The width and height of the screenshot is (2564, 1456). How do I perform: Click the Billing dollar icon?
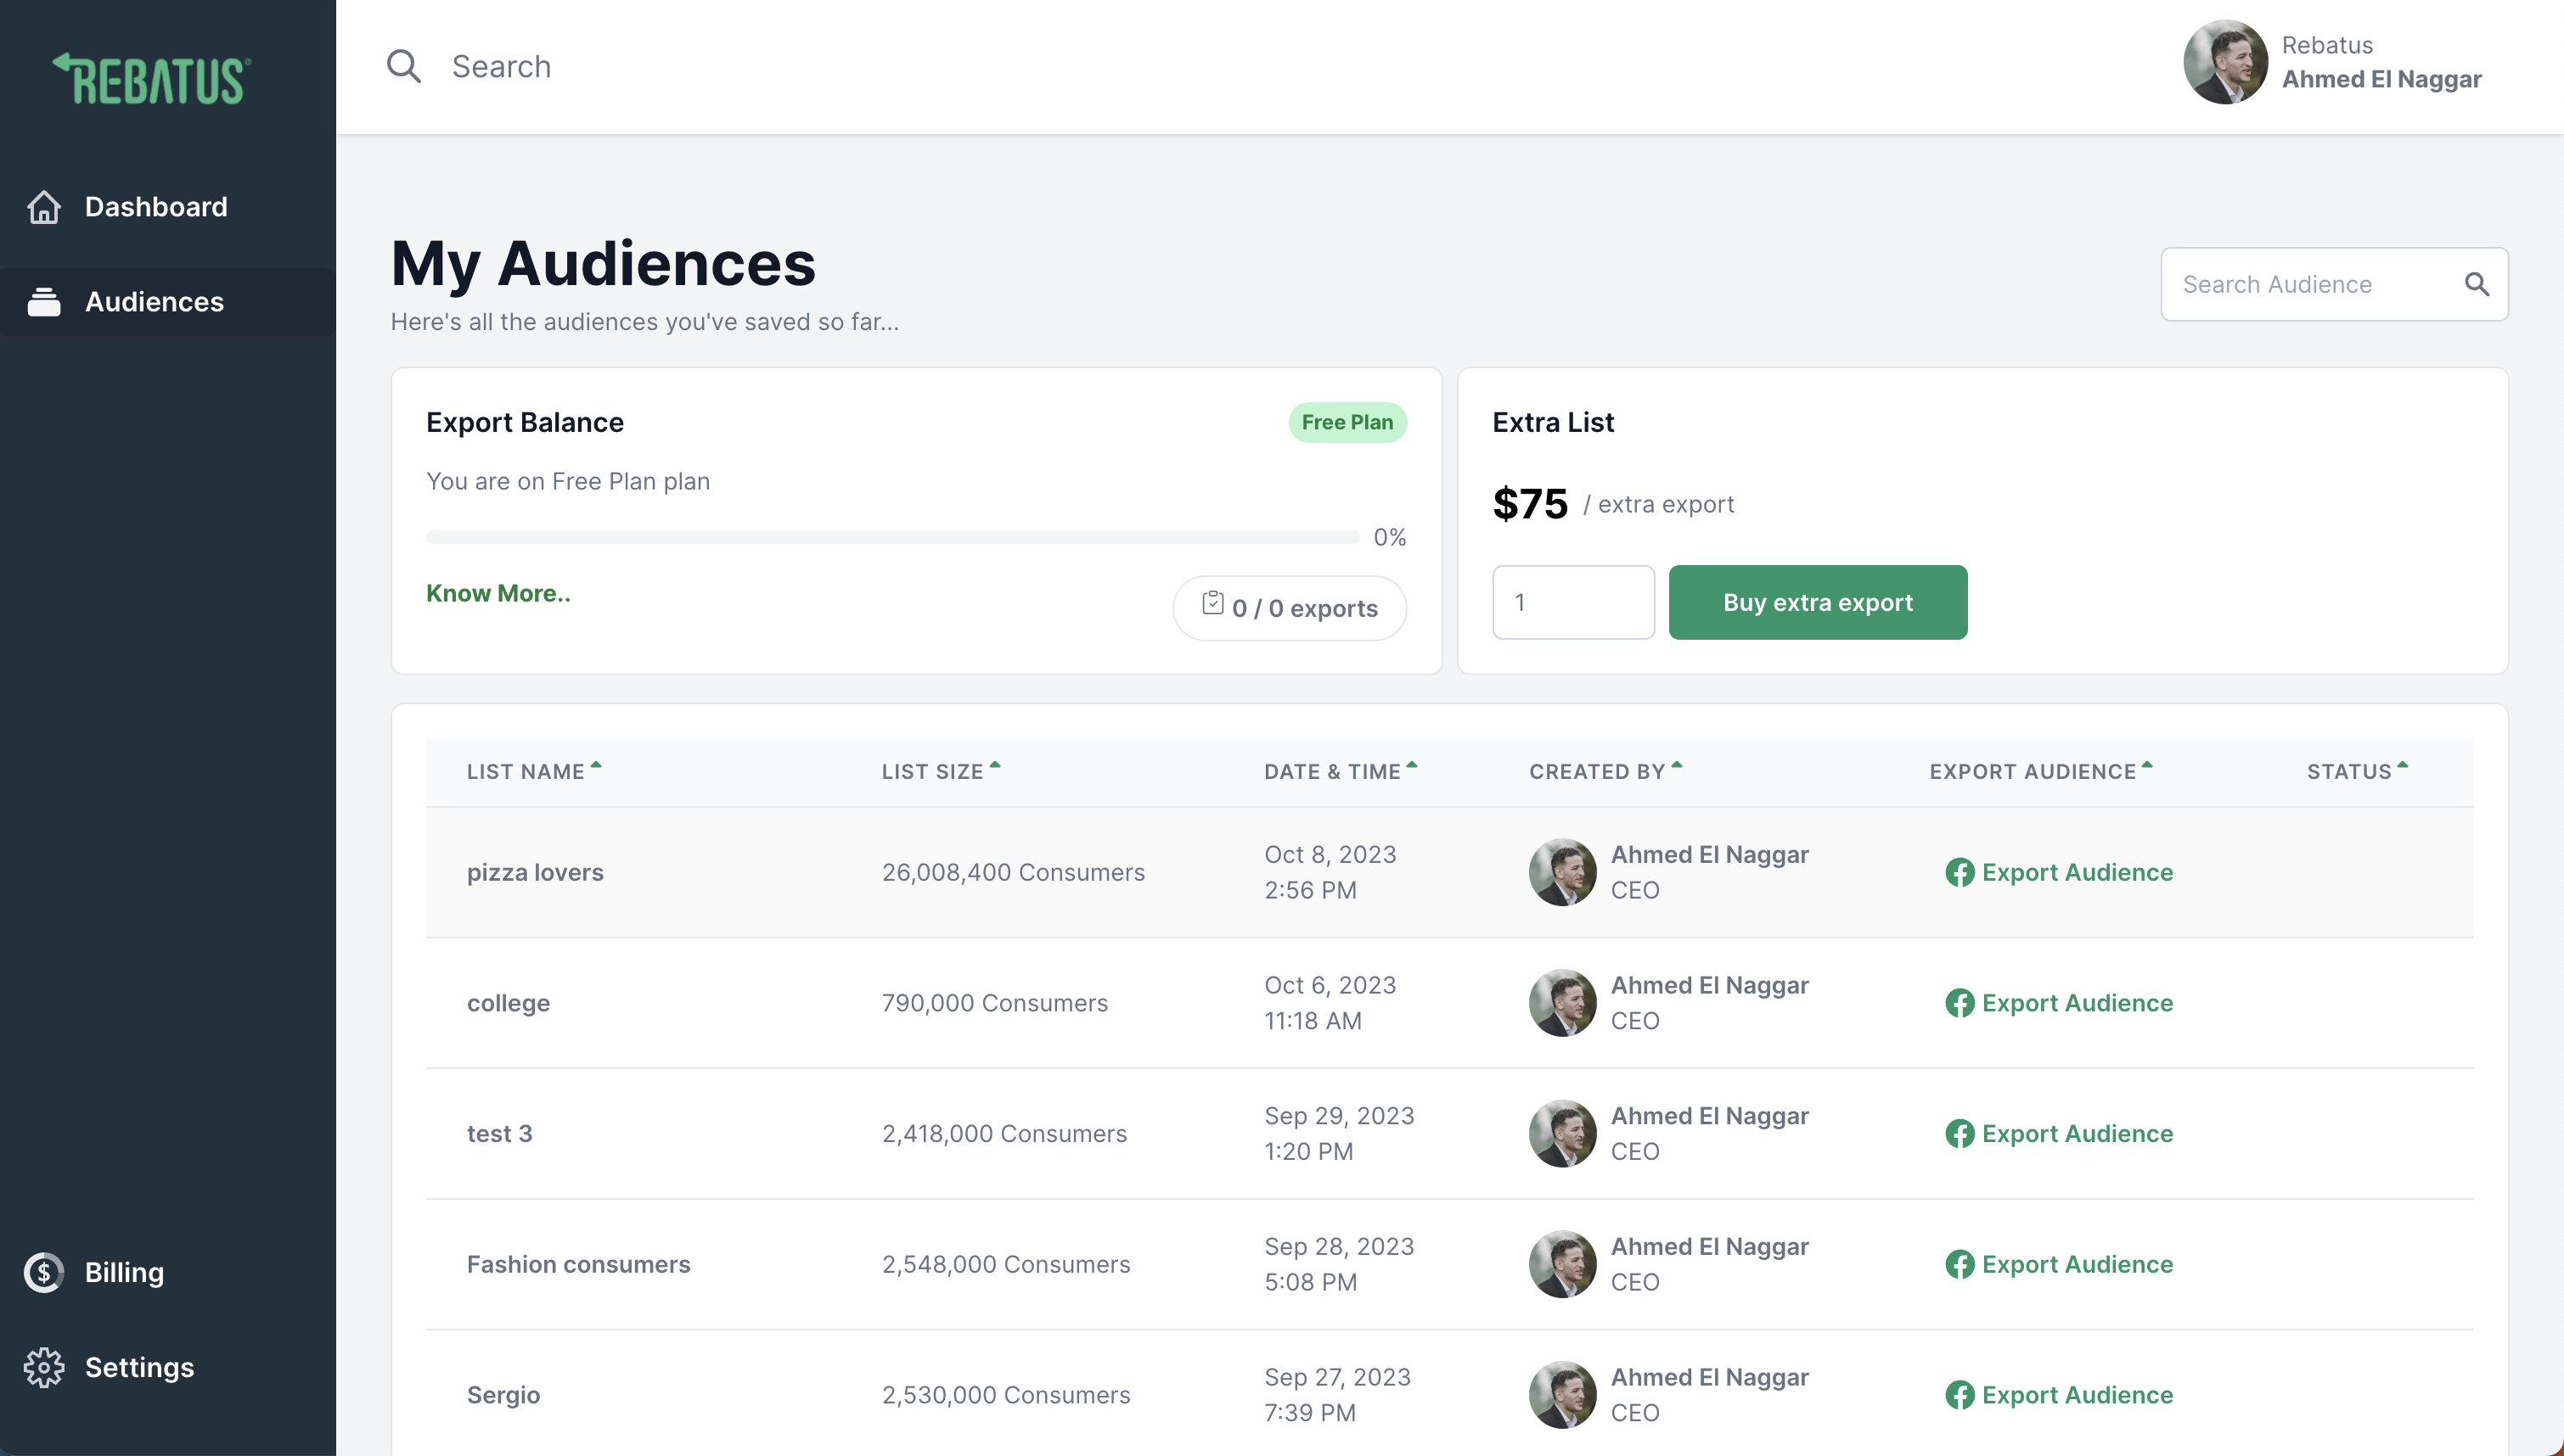pyautogui.click(x=44, y=1272)
